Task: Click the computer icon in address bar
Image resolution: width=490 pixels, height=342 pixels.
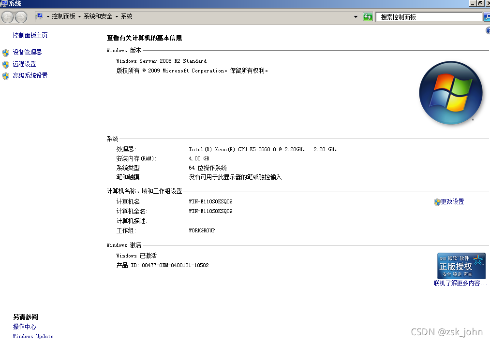Action: point(39,16)
